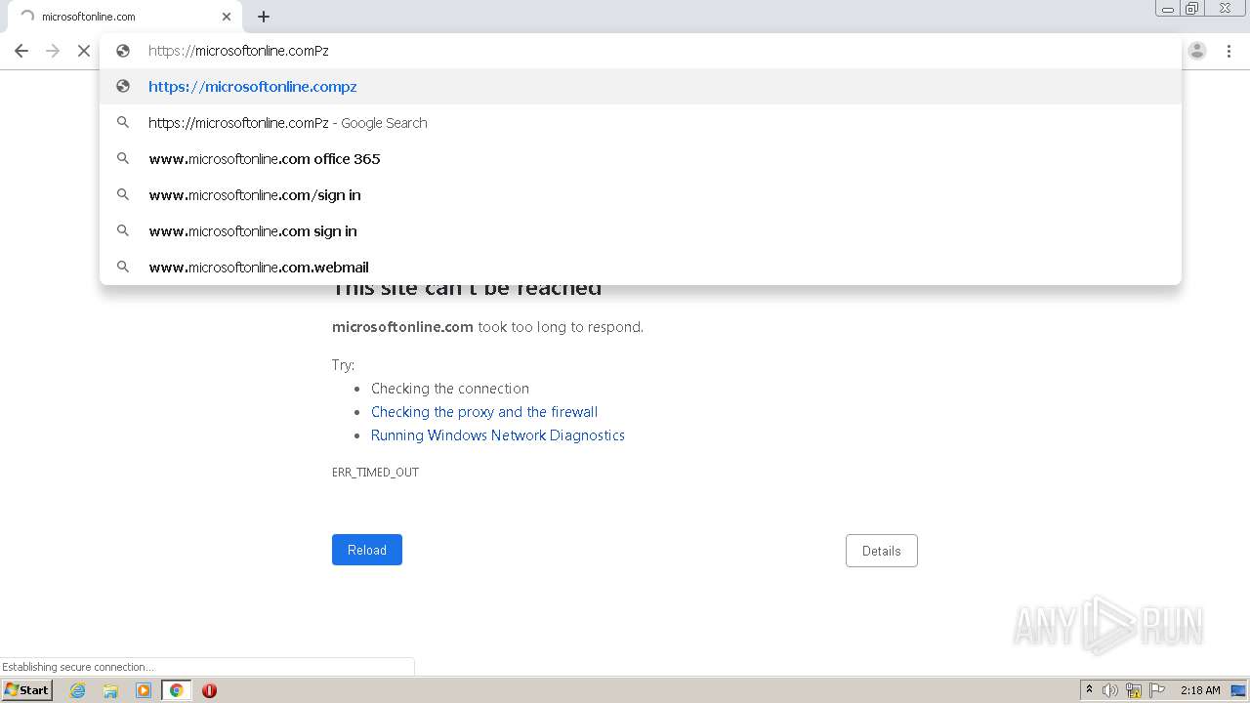
Task: Click the browser back arrow
Action: point(21,51)
